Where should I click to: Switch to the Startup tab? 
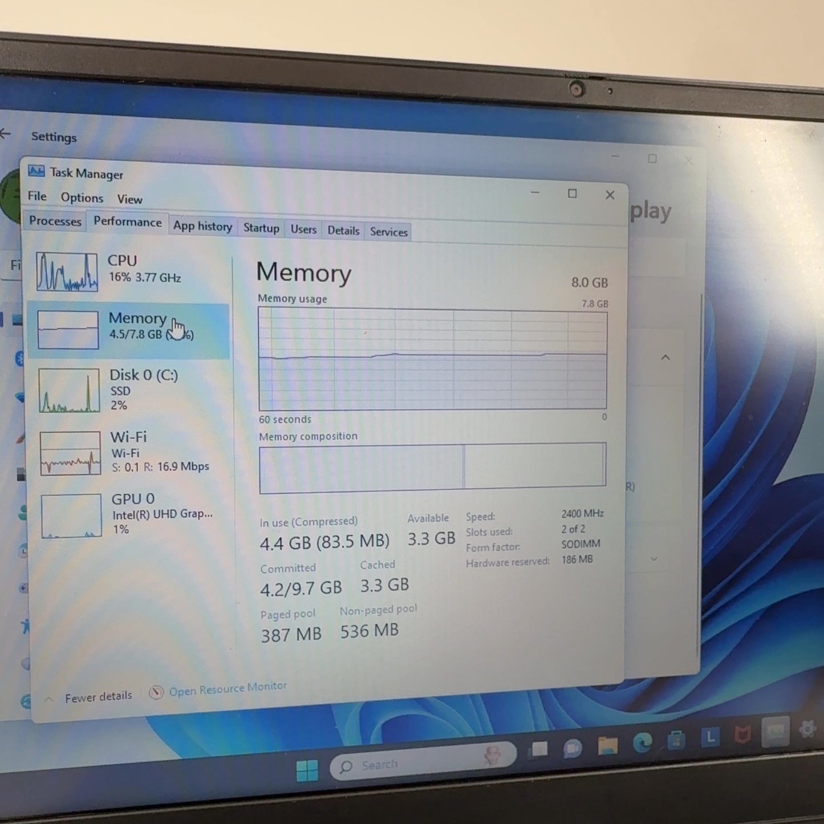point(261,228)
